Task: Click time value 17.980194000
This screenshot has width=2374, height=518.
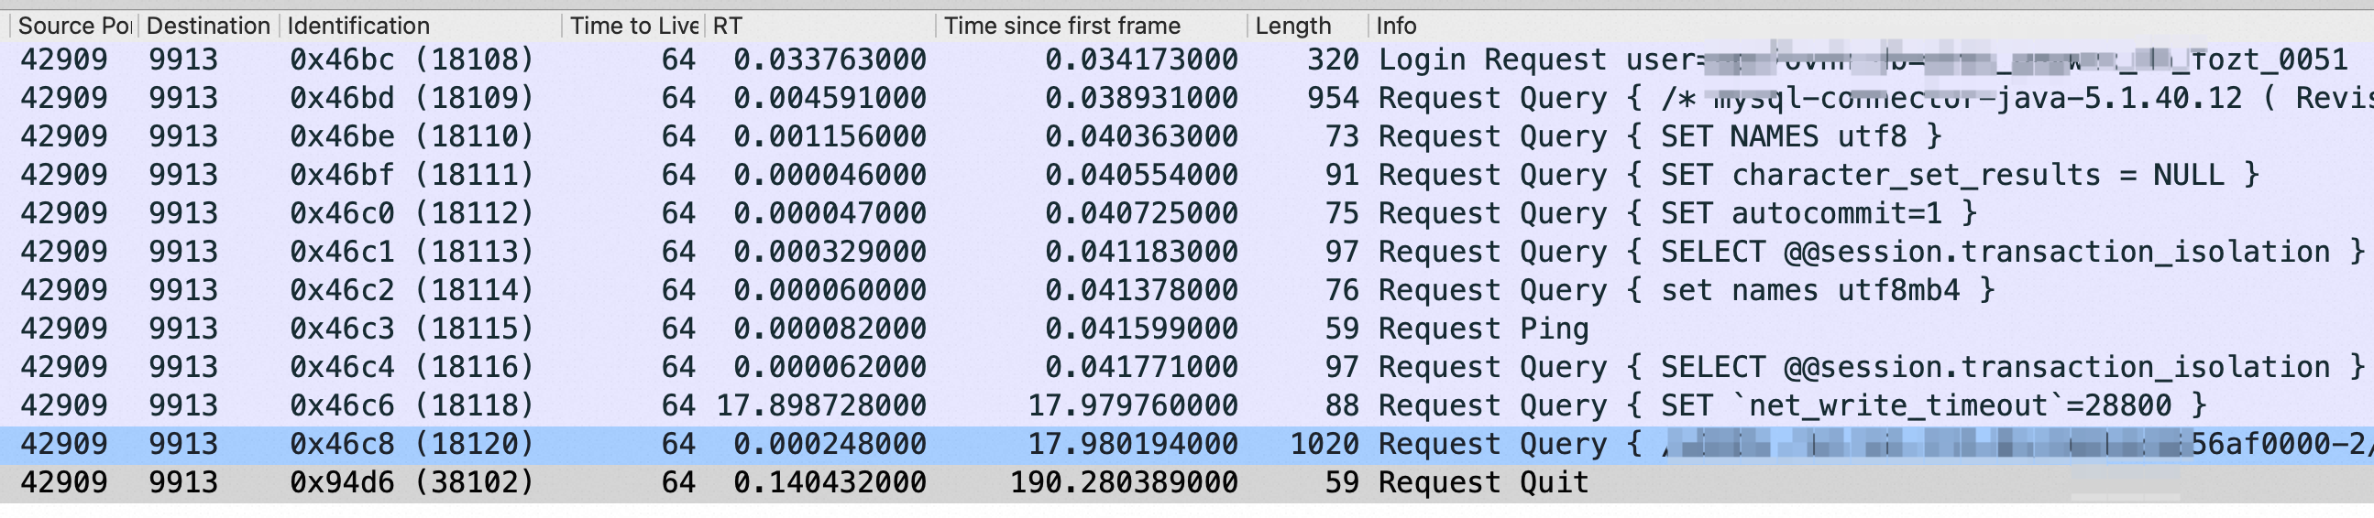Action: (x=1133, y=445)
